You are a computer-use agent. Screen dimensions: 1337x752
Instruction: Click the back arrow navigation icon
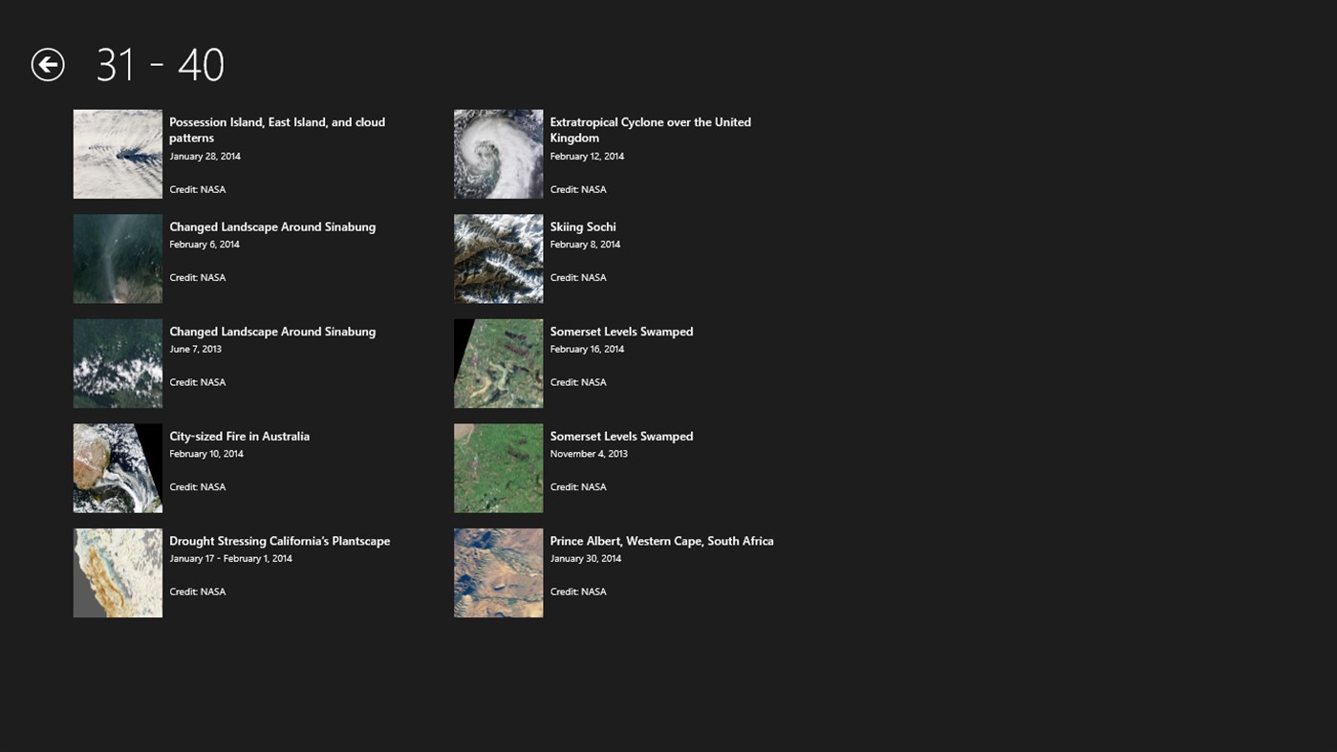click(47, 64)
